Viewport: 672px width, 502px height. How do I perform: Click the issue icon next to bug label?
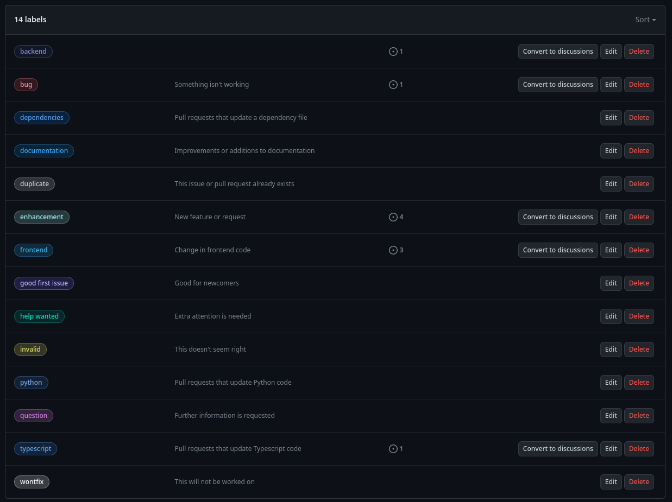[394, 84]
